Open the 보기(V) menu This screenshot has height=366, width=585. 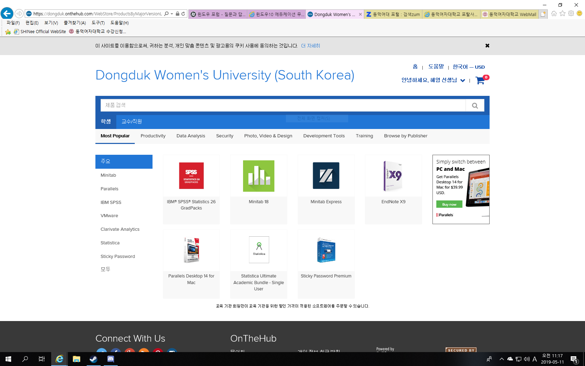51,23
